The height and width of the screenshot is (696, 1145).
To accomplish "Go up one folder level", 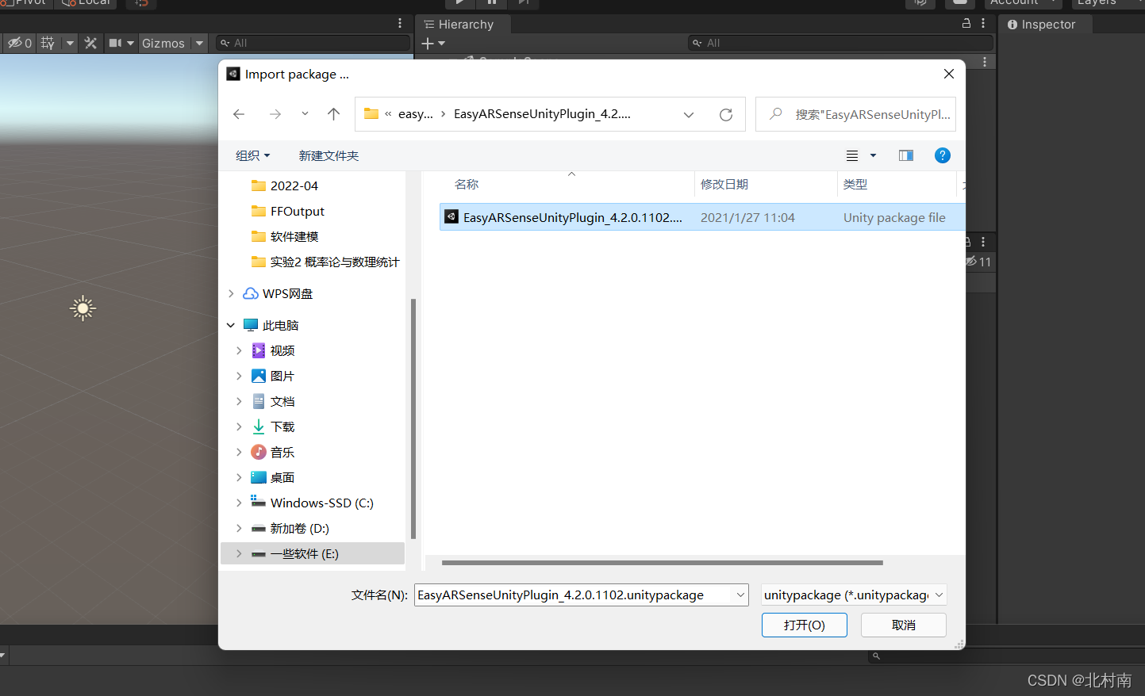I will 333,114.
